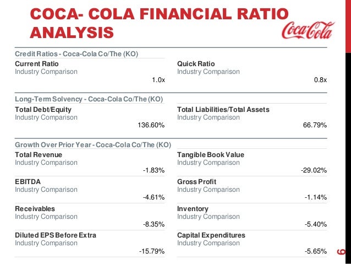Click the 136.60% debt/equity value

(151, 125)
